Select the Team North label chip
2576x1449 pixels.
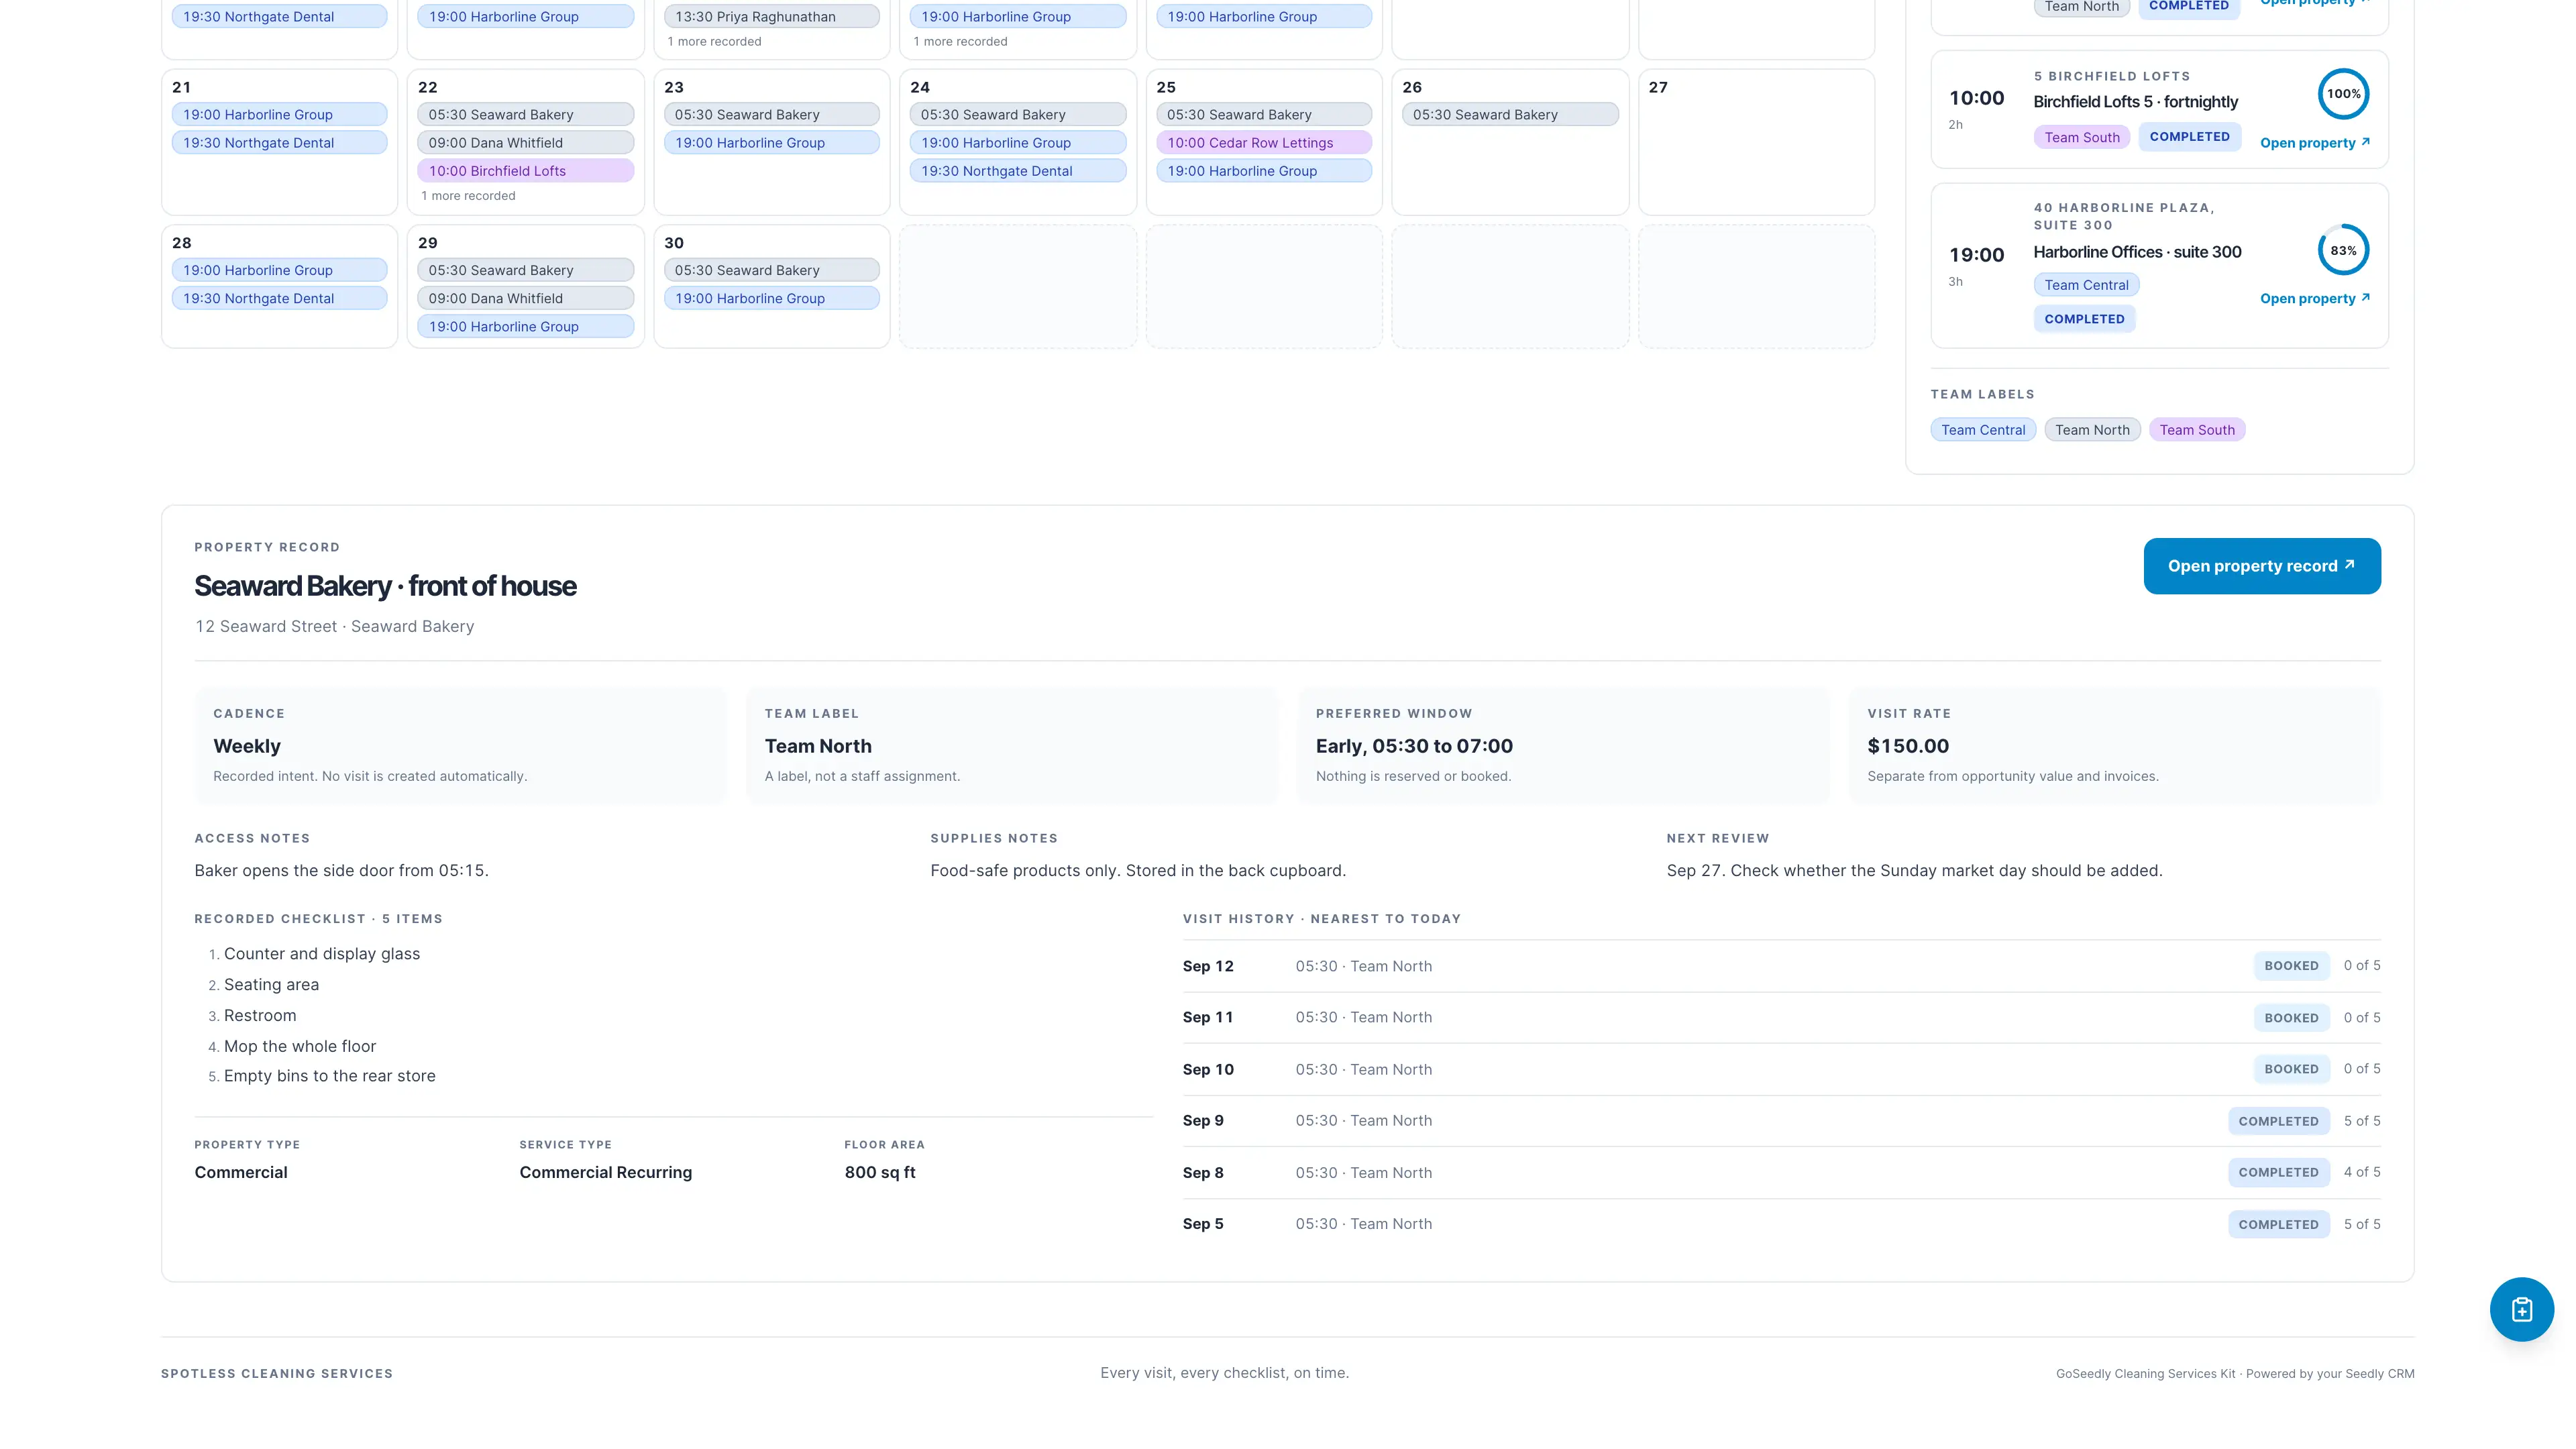click(2092, 430)
